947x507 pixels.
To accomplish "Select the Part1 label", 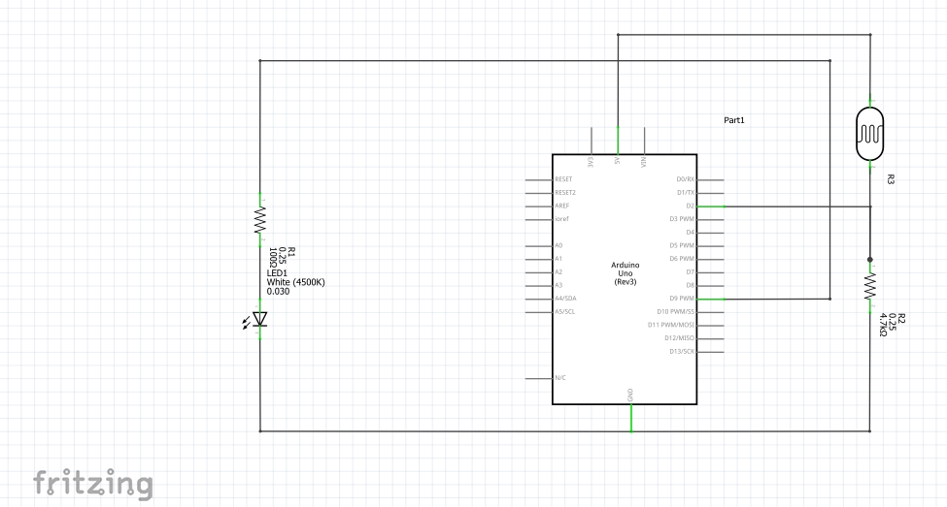I will [x=734, y=120].
